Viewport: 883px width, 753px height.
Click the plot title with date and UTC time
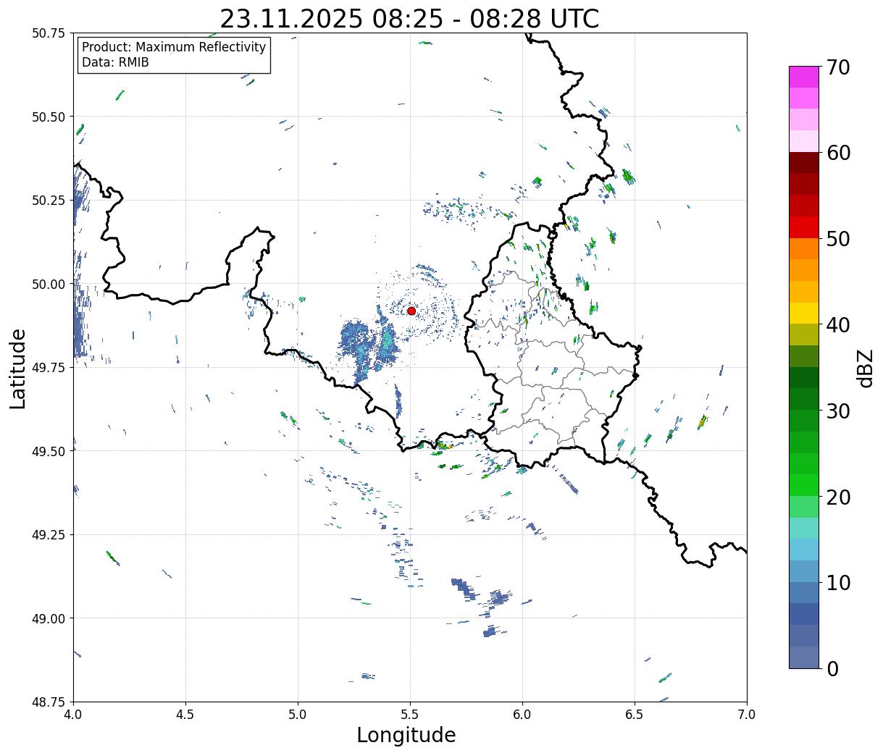409,18
